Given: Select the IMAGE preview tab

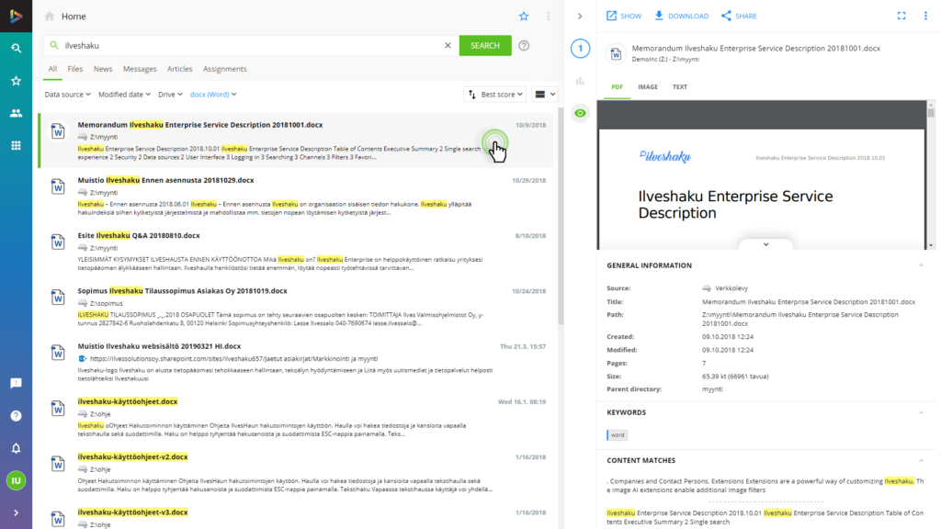Looking at the screenshot, I should pyautogui.click(x=648, y=87).
